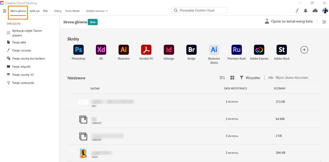This screenshot has height=162, width=329.
Task: Check cloud sync status icon
Action: pos(315,10)
